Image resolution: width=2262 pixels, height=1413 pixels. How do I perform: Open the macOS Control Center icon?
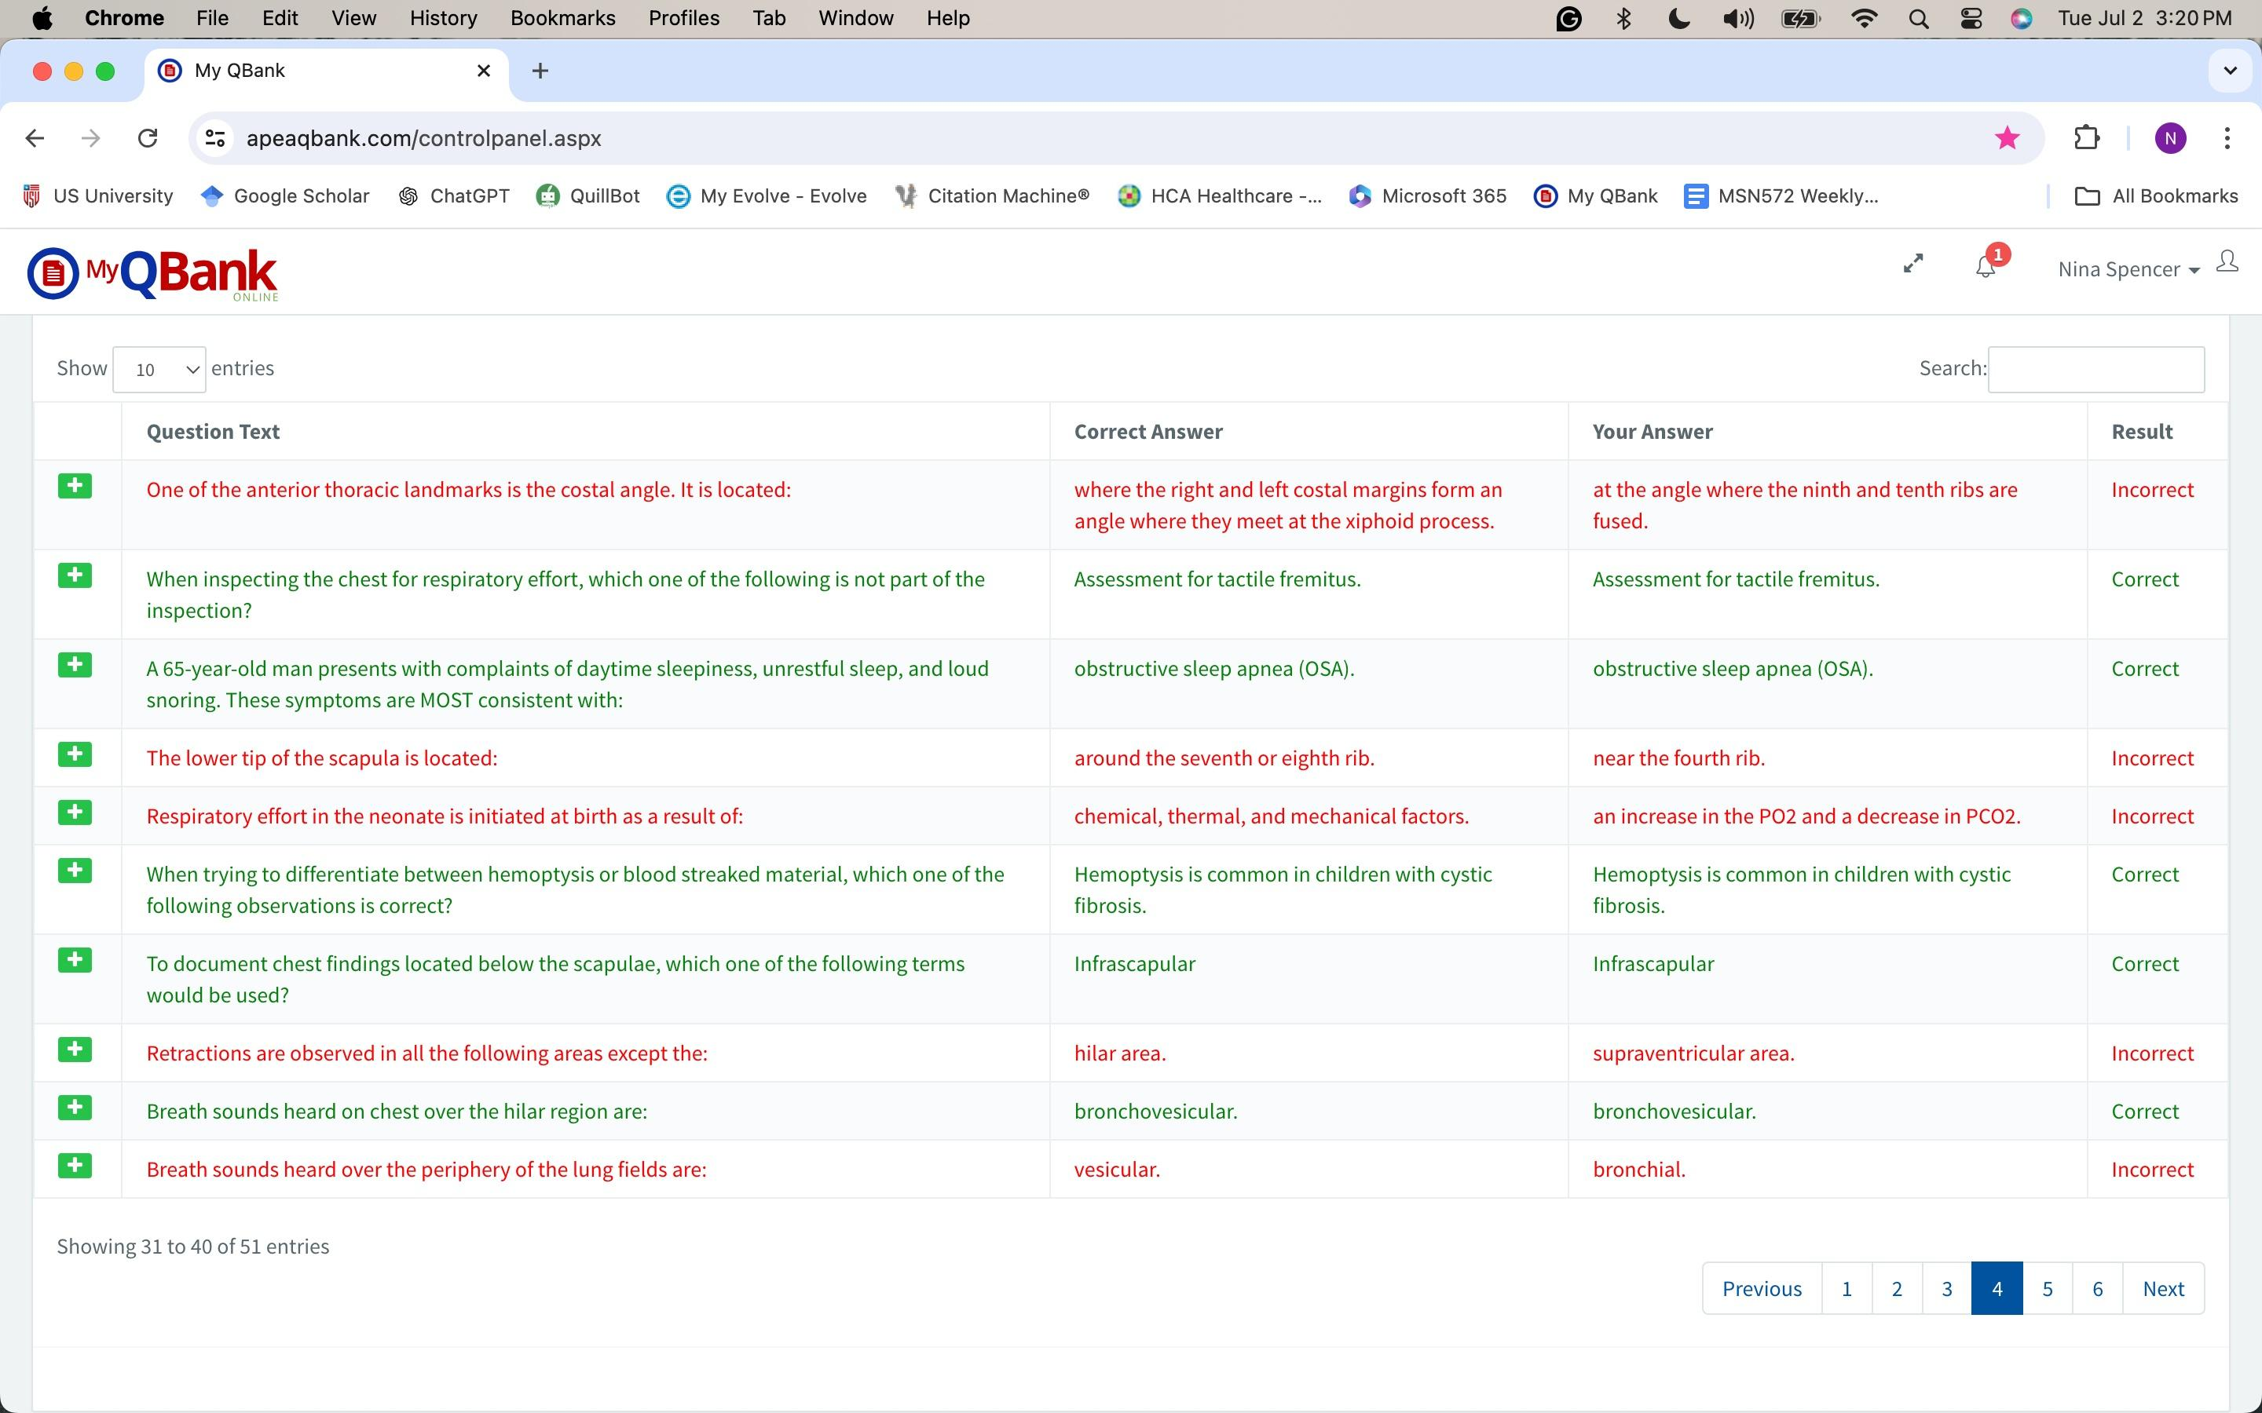pyautogui.click(x=1971, y=19)
